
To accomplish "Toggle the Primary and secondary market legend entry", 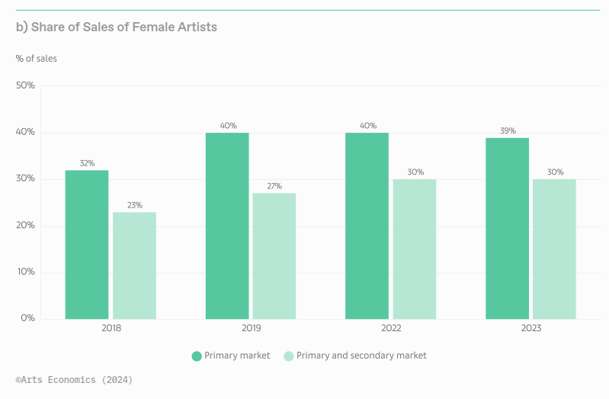I will click(355, 356).
